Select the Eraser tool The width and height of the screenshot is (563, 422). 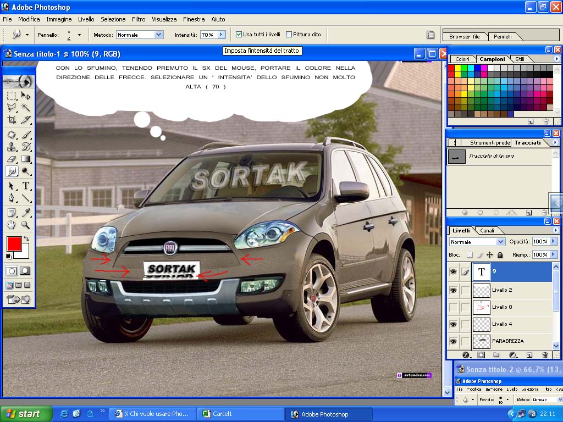pos(12,159)
